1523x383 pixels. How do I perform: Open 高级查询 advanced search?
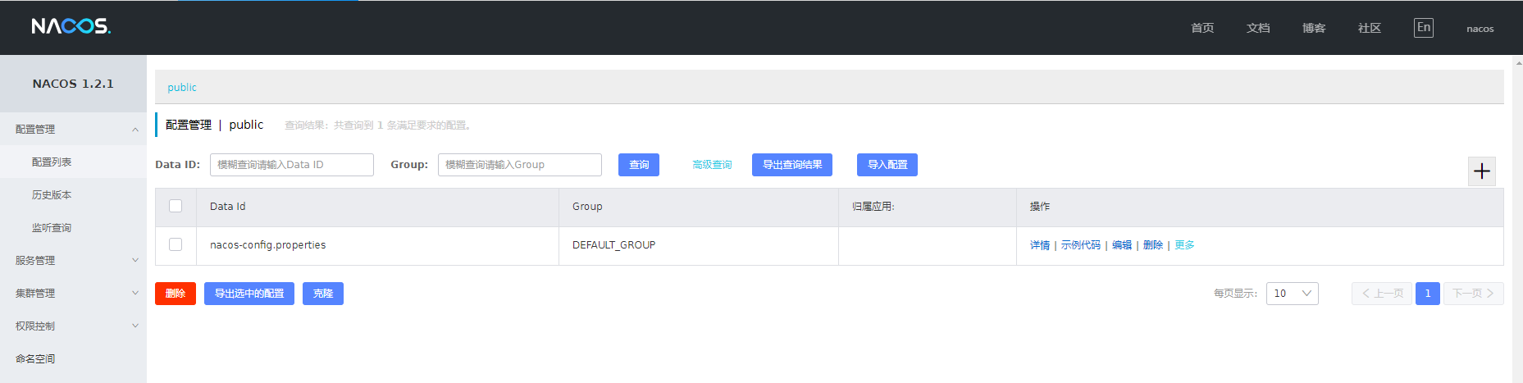click(712, 165)
